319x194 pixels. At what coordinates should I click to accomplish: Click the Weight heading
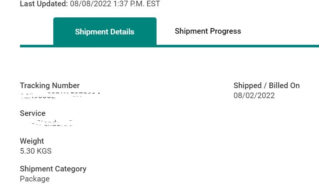[x=32, y=141]
